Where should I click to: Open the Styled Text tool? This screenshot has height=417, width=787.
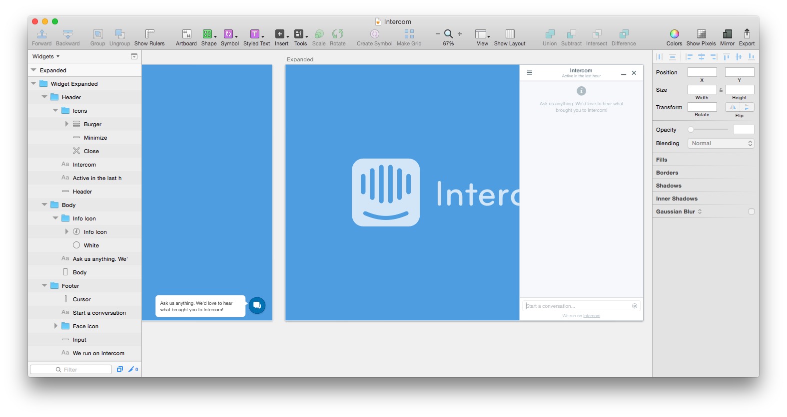[x=256, y=34]
